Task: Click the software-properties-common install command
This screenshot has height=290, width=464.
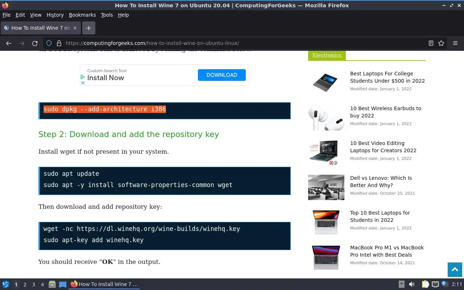Action: (x=138, y=185)
